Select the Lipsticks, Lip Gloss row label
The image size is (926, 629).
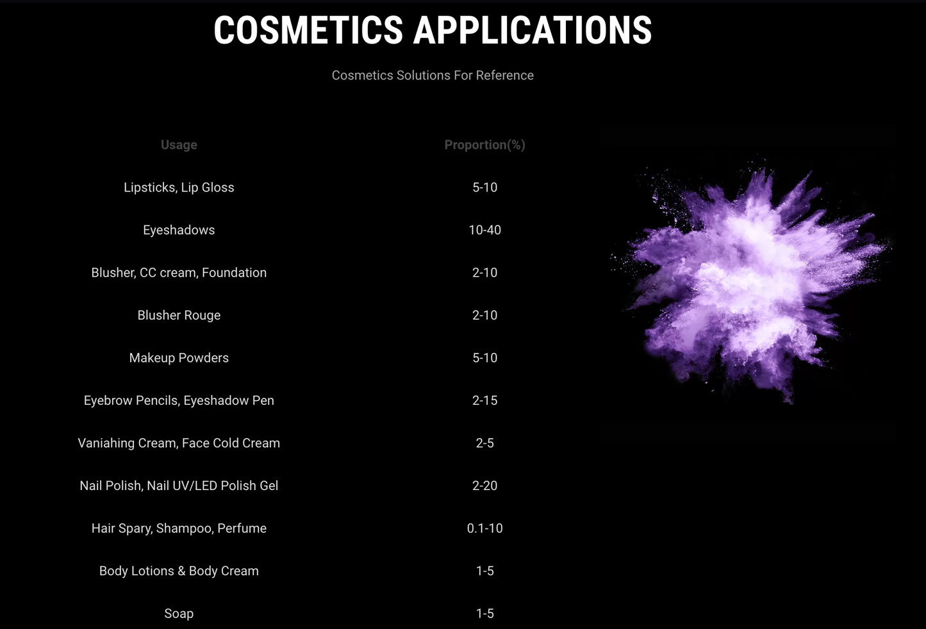coord(179,188)
